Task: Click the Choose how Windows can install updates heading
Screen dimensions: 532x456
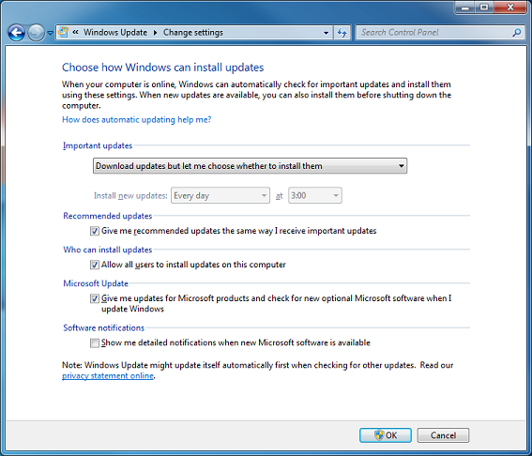Action: click(x=163, y=68)
